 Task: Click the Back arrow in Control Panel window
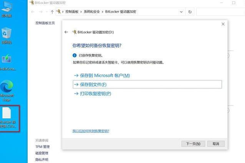point(33,12)
